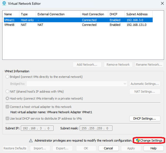
Task: Click subnet address 192.168.131.0 cell
Action: pyautogui.click(x=137, y=25)
